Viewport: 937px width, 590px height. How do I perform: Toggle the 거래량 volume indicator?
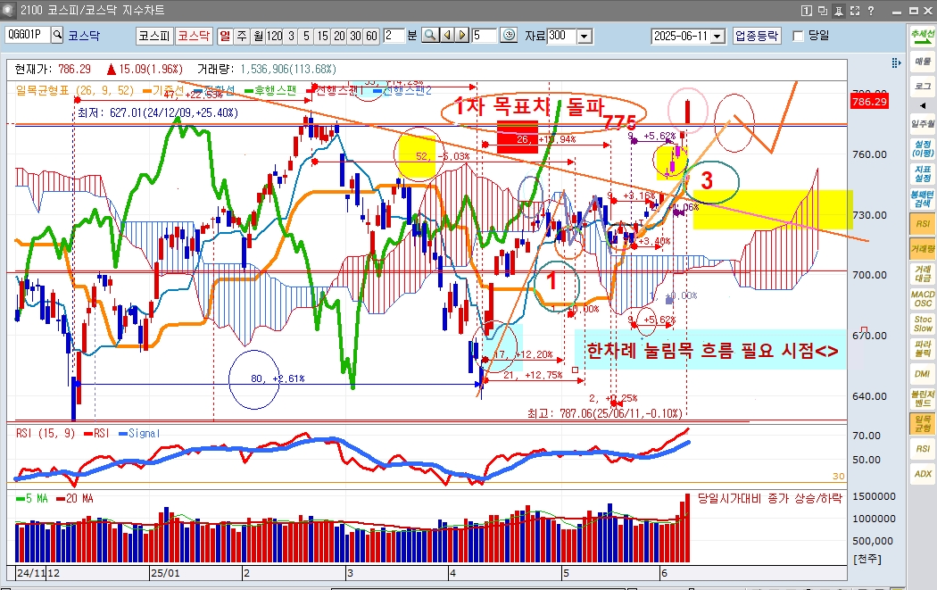tap(923, 249)
